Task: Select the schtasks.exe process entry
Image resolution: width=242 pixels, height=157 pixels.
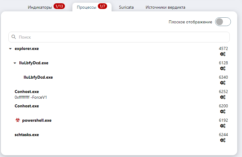Action: [27, 135]
